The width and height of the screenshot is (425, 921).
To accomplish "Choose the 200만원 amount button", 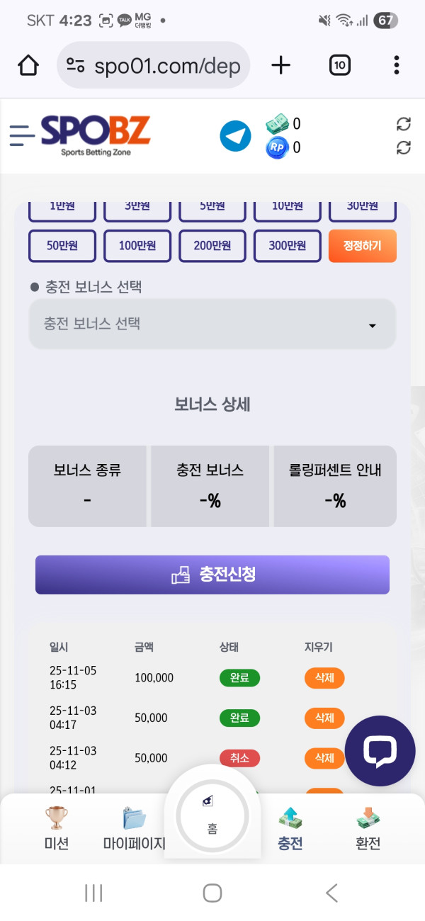I will [x=212, y=246].
